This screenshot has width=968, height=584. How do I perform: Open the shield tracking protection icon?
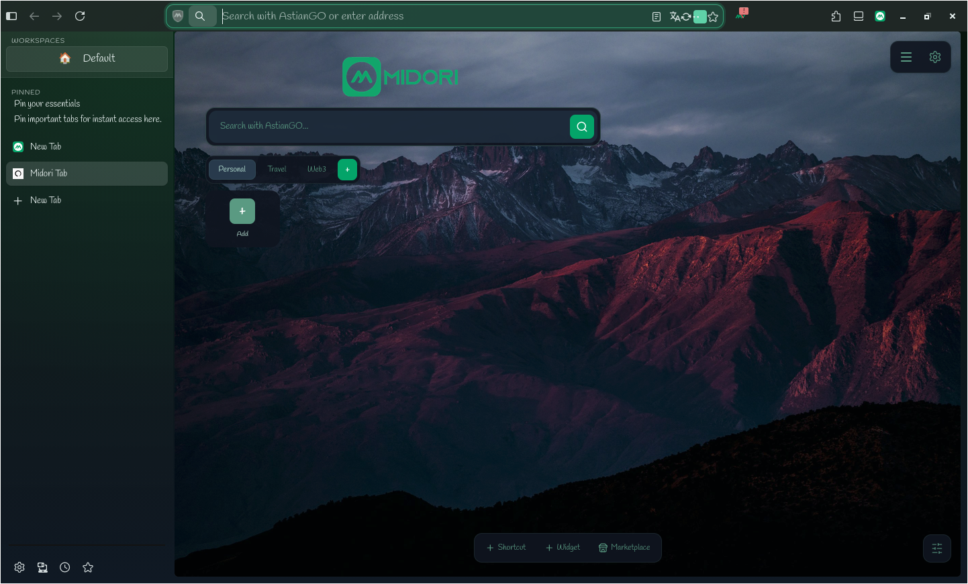(178, 16)
